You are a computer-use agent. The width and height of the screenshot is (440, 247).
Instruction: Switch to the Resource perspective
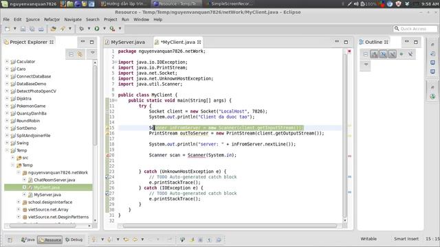point(50,239)
